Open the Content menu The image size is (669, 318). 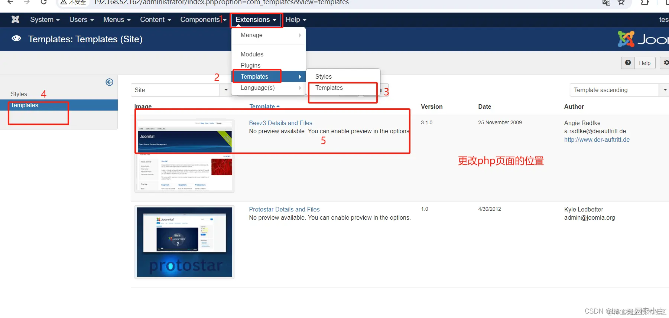[x=156, y=20]
